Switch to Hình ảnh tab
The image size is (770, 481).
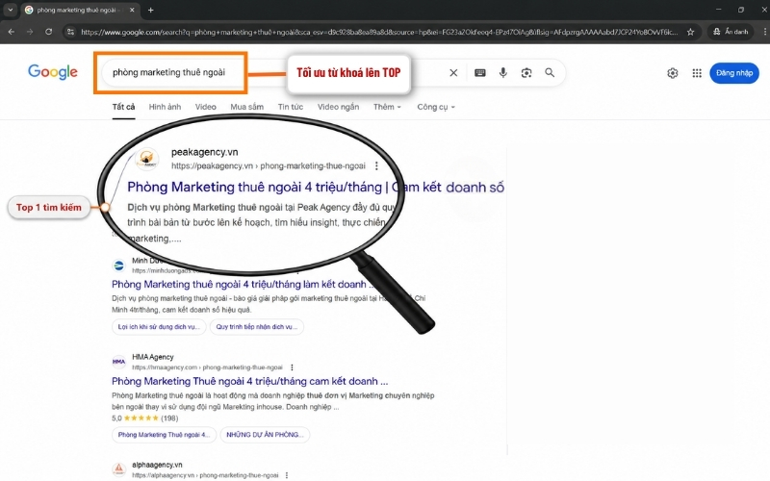point(165,107)
